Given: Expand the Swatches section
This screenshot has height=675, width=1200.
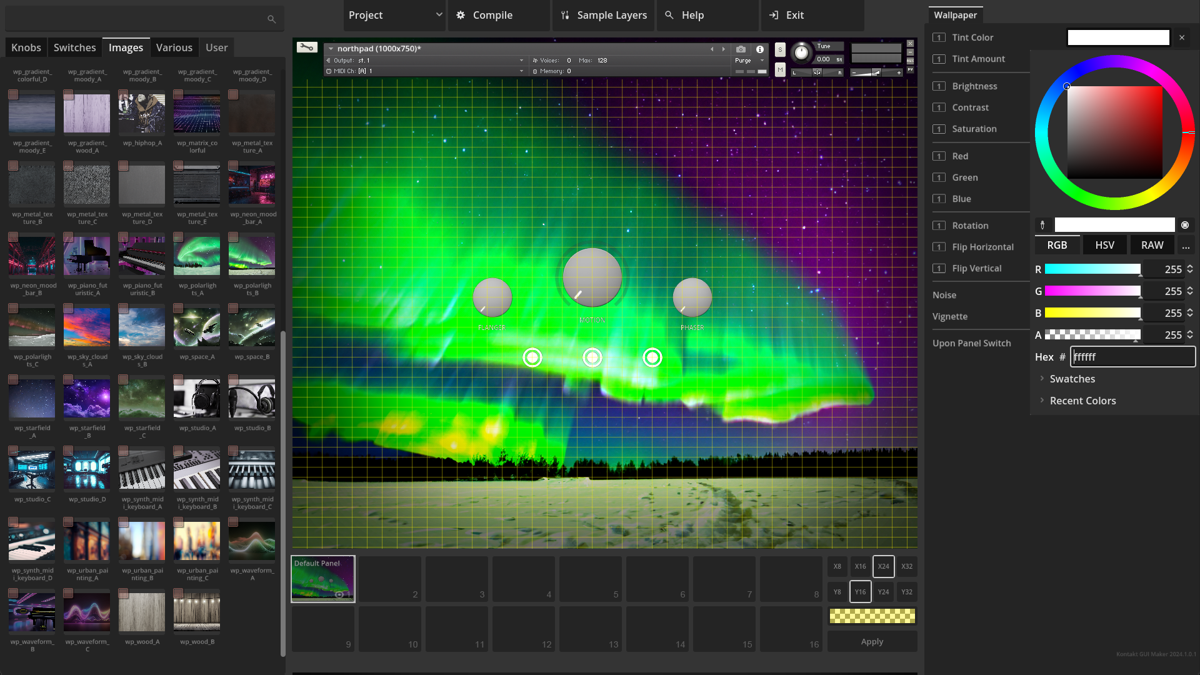Looking at the screenshot, I should point(1072,379).
